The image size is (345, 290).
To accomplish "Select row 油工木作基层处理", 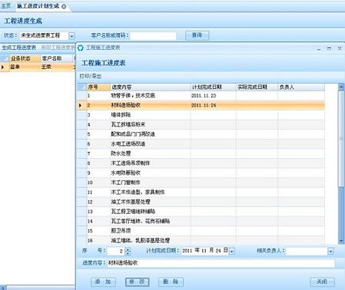I will tap(201, 202).
